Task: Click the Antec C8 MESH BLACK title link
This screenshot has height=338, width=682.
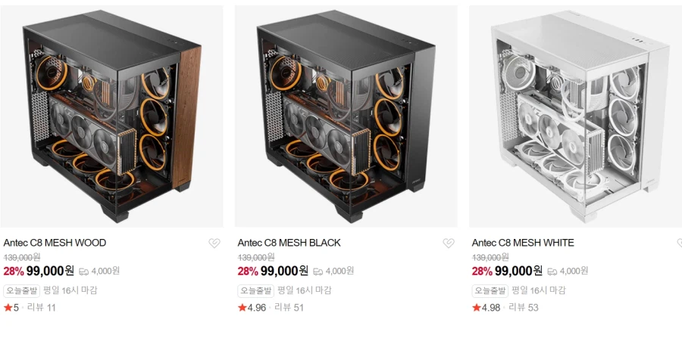Action: (289, 243)
